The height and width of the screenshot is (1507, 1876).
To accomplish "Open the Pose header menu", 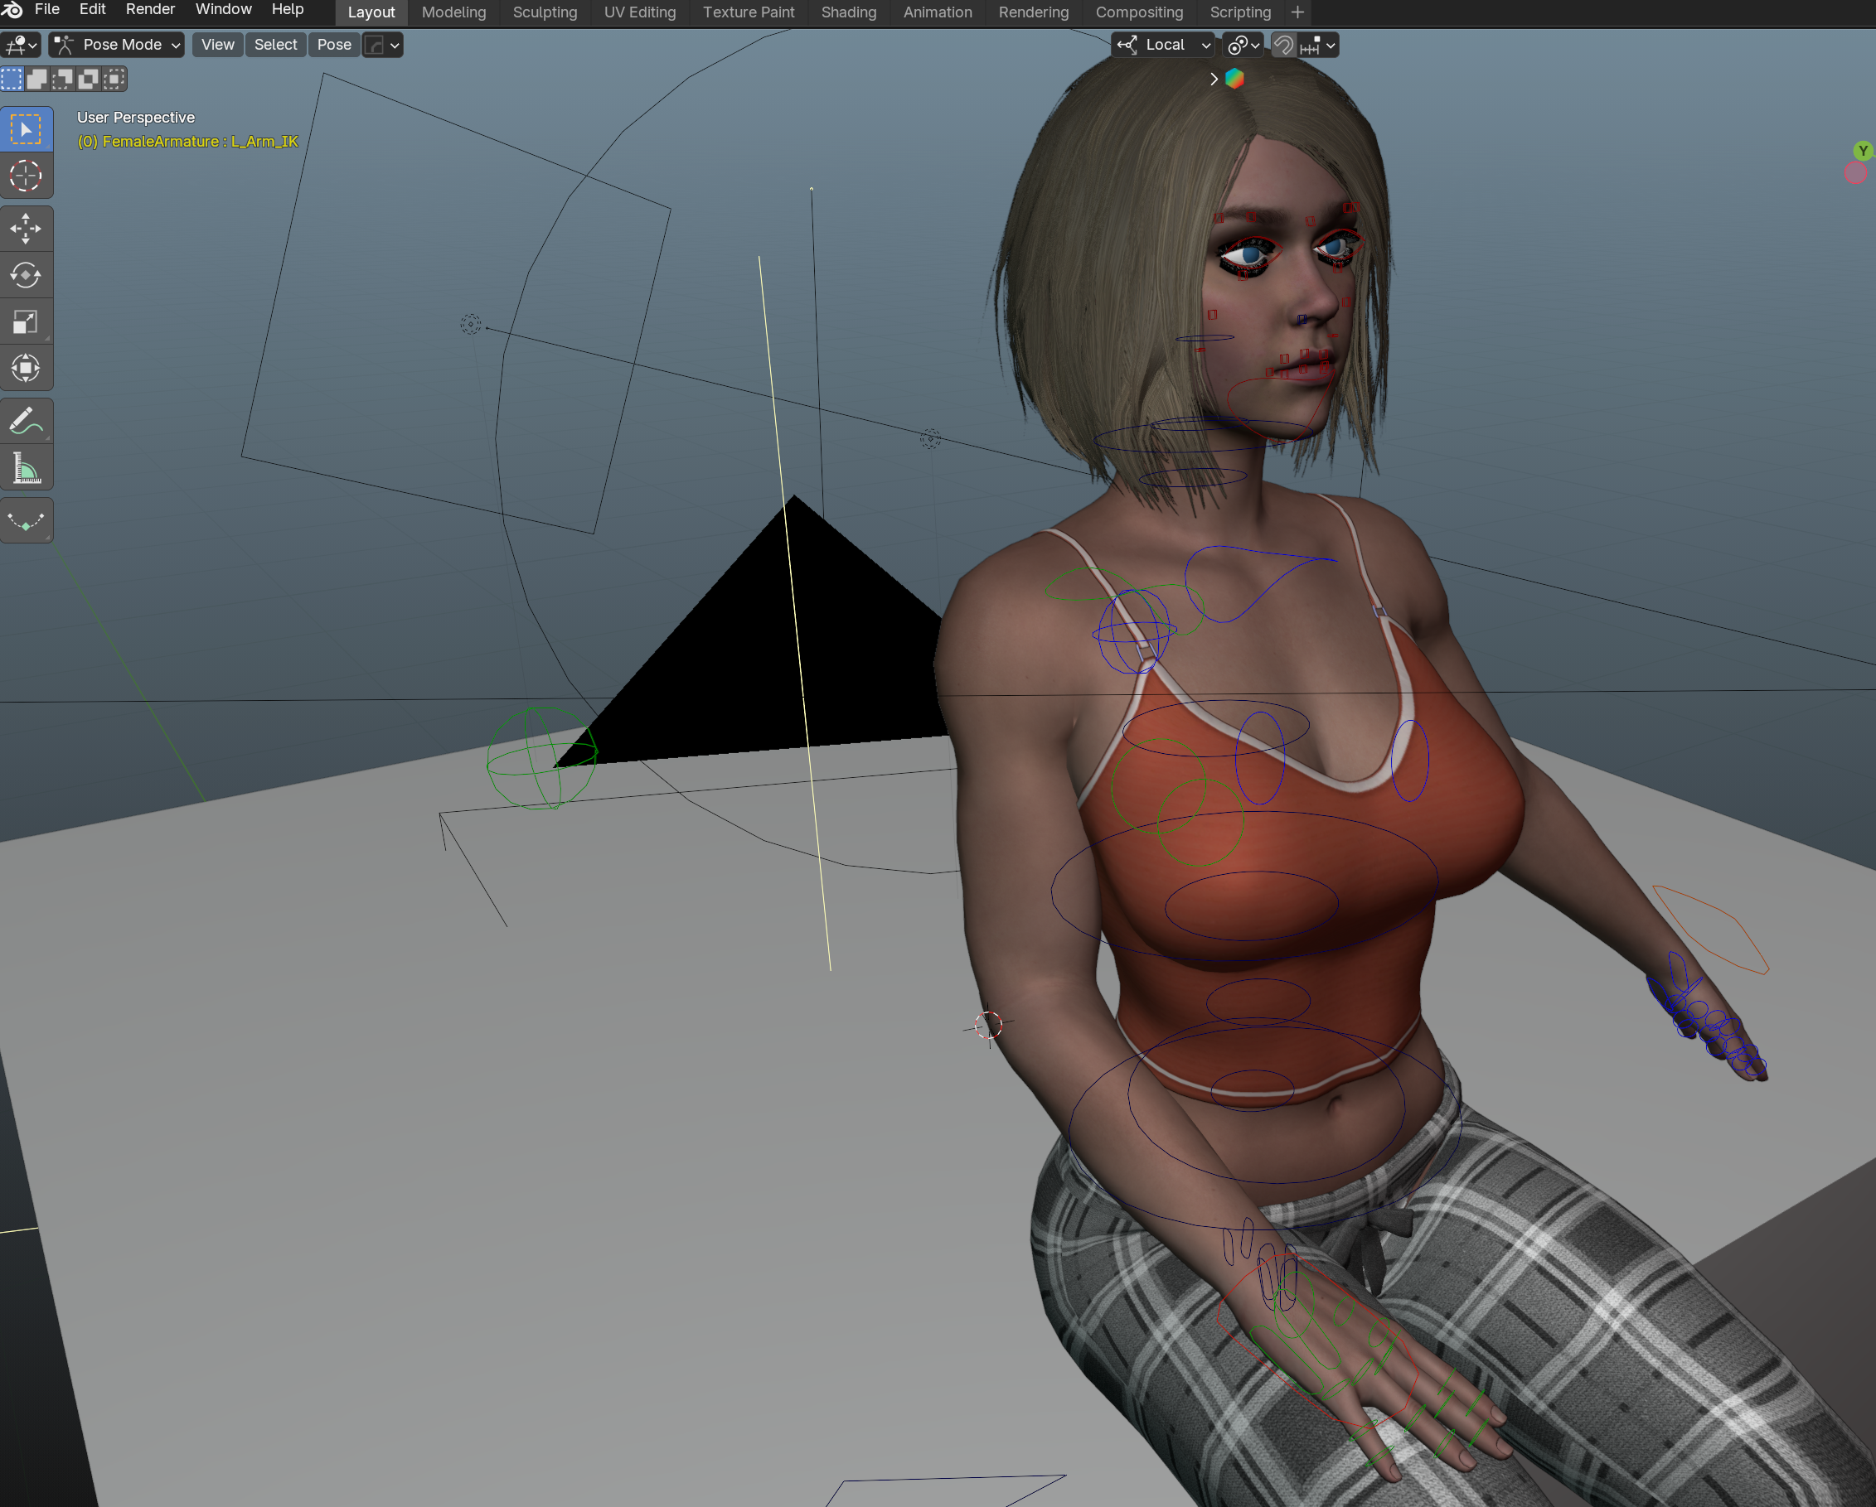I will coord(334,45).
